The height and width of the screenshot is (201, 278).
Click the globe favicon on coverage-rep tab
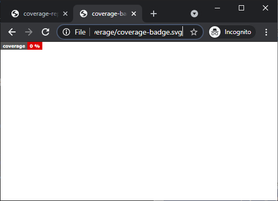[15, 14]
